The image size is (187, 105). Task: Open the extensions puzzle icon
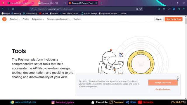pyautogui.click(x=179, y=9)
